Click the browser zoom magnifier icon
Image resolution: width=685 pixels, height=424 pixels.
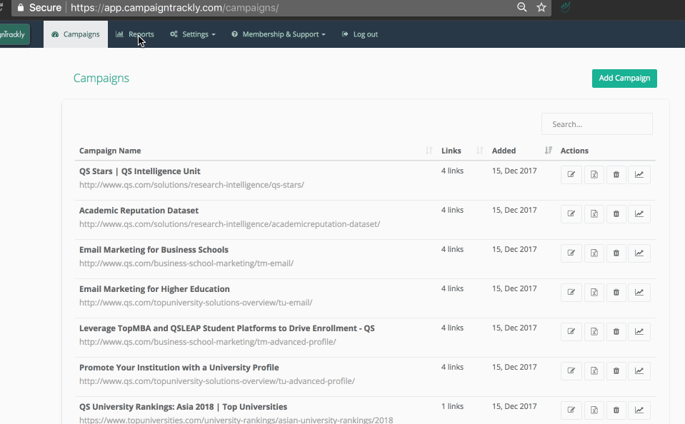point(522,7)
